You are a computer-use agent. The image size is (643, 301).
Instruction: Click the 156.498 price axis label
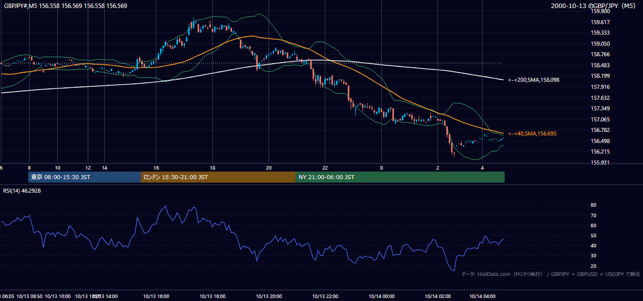pyautogui.click(x=600, y=141)
